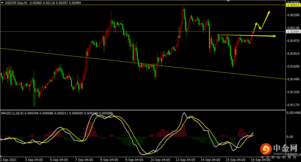Click the gray chart shift triangle on top edge
Screen dimensions: 301x162
coord(229,1)
